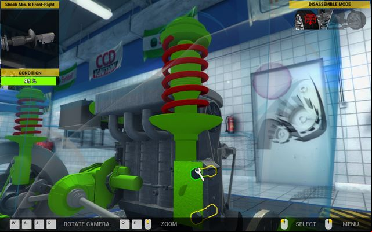Click the A key icon

pyautogui.click(x=27, y=224)
